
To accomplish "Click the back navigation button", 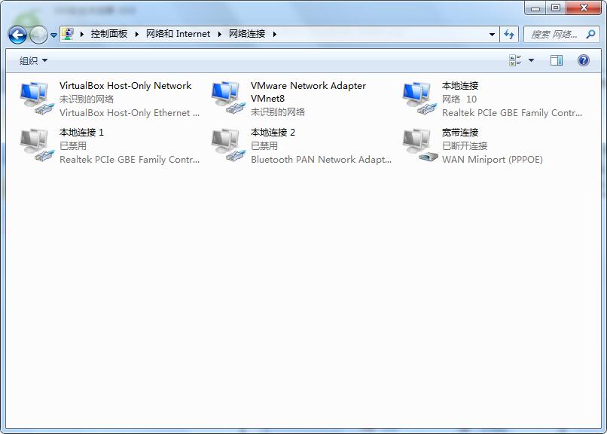I will click(x=18, y=35).
